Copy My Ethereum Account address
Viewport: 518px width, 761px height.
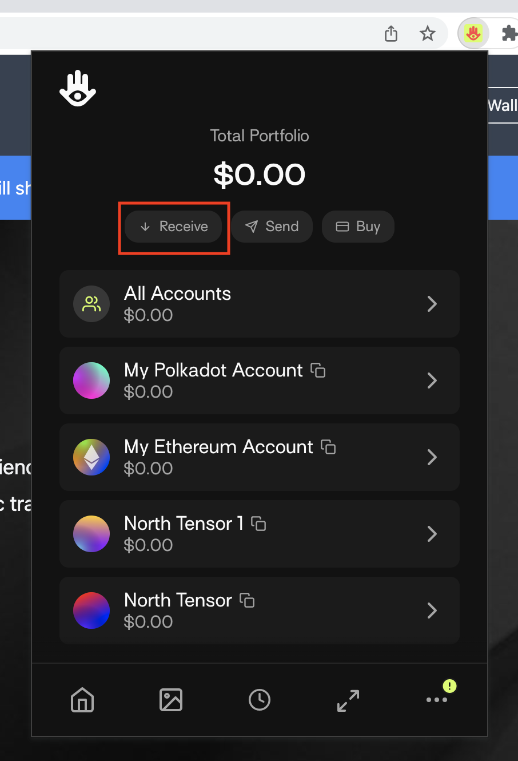[x=328, y=447]
